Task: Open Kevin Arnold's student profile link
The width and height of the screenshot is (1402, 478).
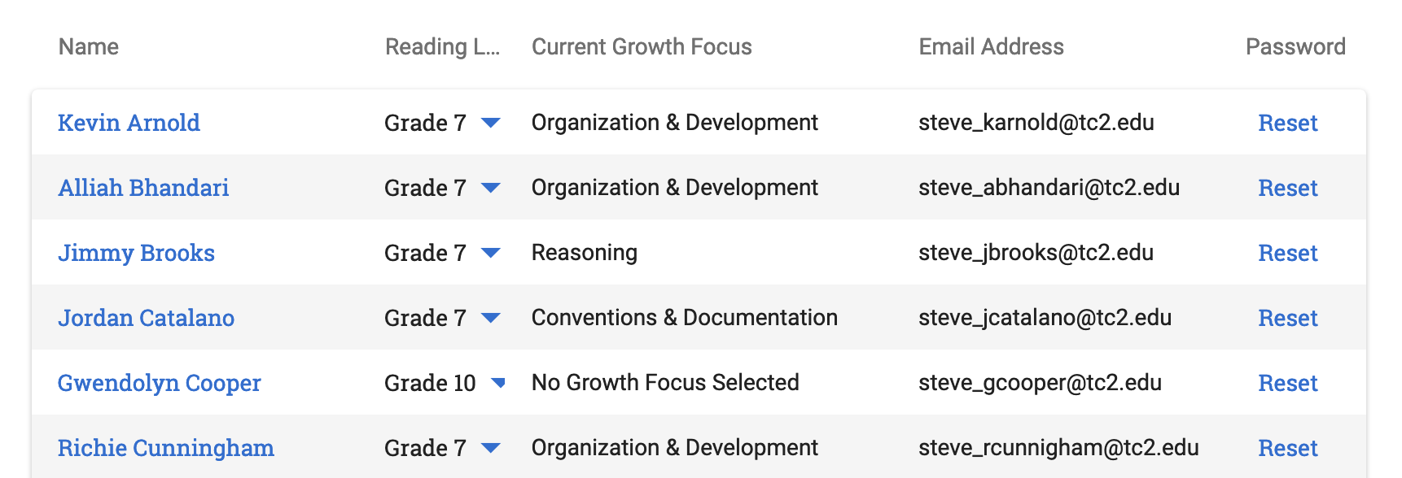Action: pyautogui.click(x=129, y=123)
